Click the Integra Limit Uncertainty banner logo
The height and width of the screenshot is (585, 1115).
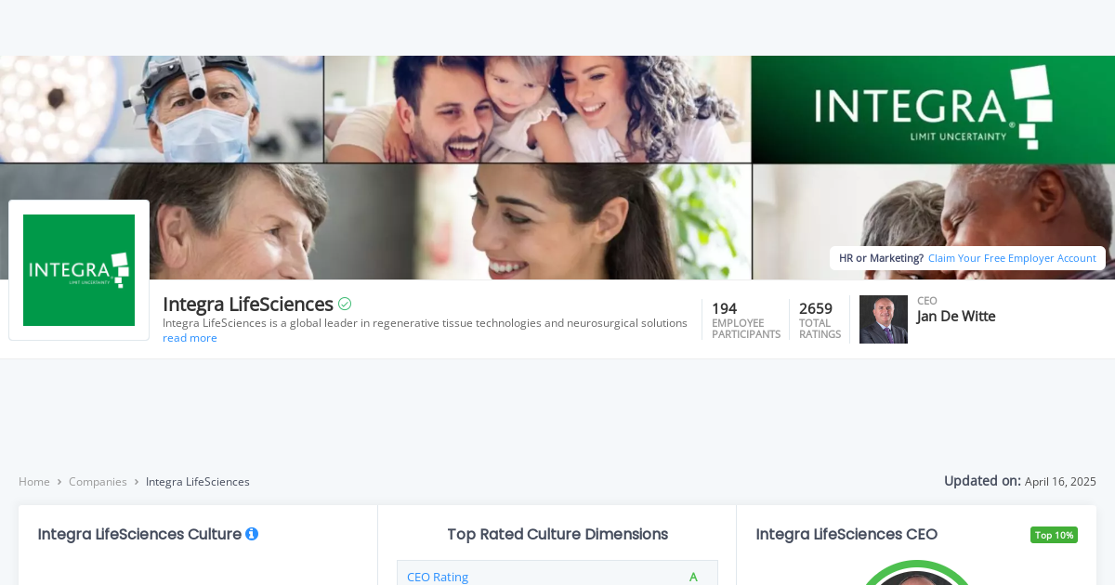[934, 108]
